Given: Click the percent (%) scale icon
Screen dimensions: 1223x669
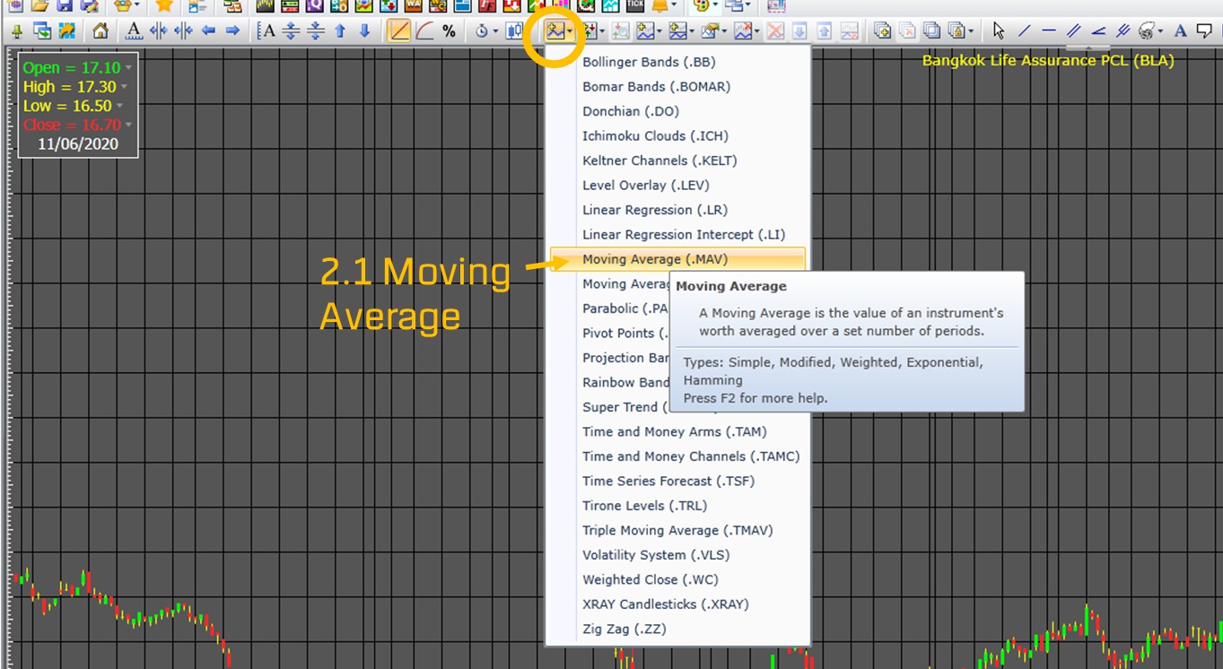Looking at the screenshot, I should click(x=449, y=31).
